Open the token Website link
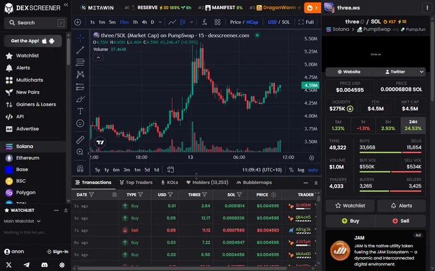Viewport: 435px width, 271px height. pos(349,72)
